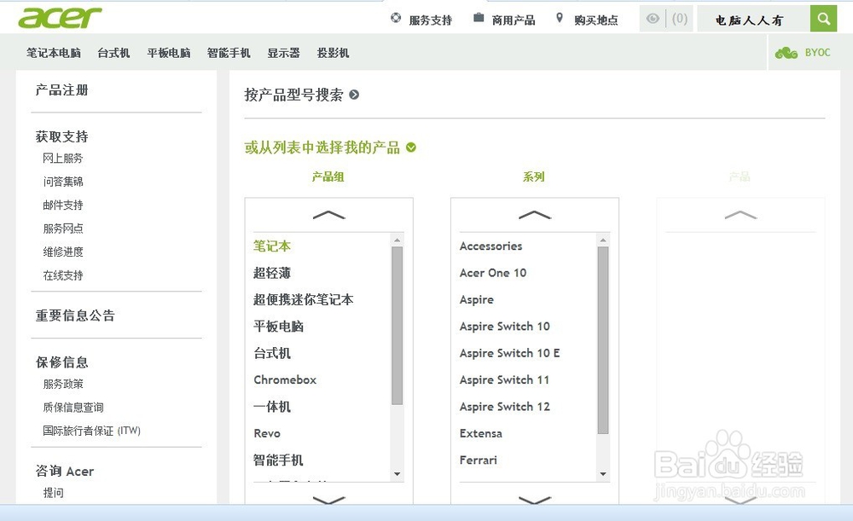Open the 投影机 menu

click(x=333, y=53)
